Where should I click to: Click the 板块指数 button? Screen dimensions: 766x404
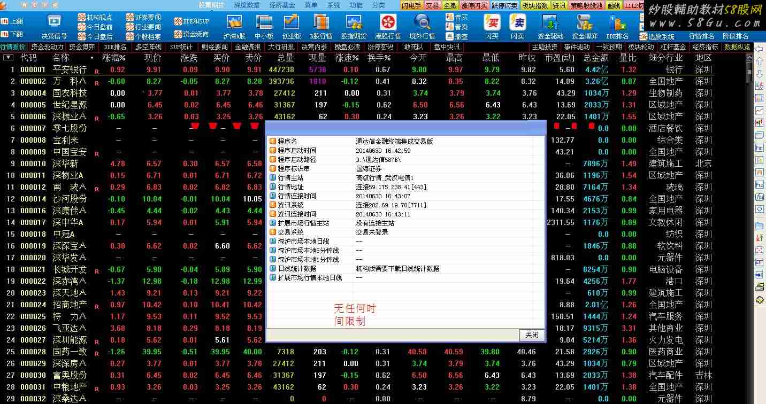coord(535,5)
